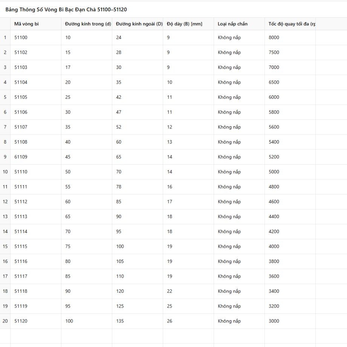Click the max speed cell showing 8000
347x347 pixels.
(290, 38)
